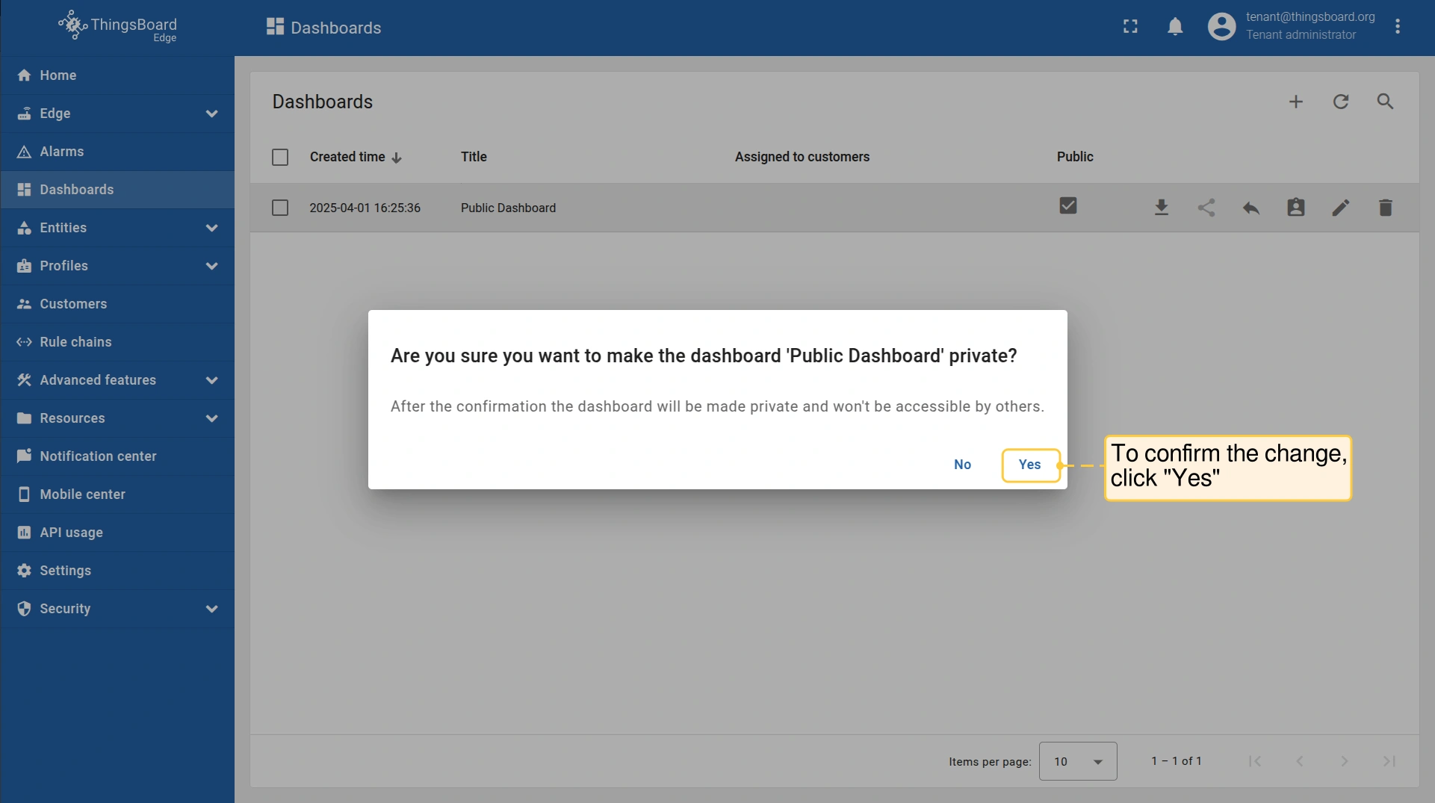Select the Public Dashboard row checkbox
1435x803 pixels.
click(280, 208)
